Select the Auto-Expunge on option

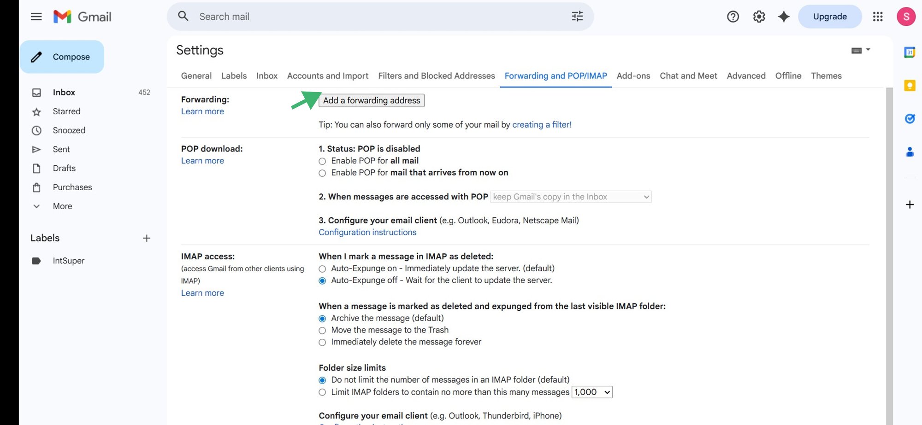pos(322,268)
